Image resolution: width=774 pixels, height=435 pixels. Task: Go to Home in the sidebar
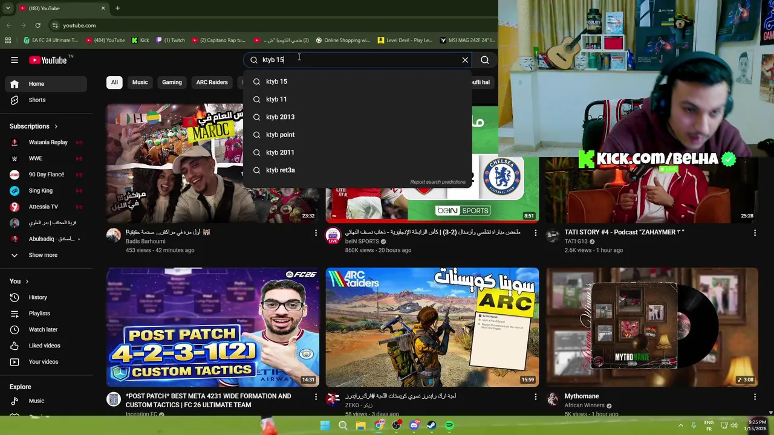[x=46, y=84]
